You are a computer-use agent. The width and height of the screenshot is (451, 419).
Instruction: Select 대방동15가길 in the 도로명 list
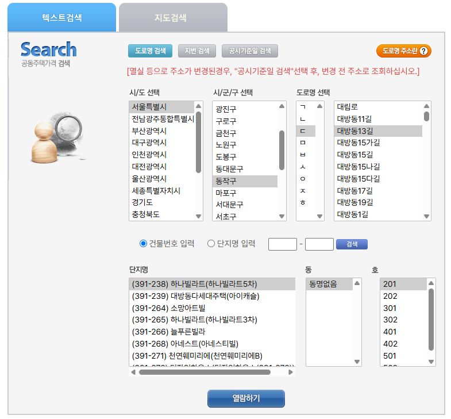pyautogui.click(x=378, y=143)
